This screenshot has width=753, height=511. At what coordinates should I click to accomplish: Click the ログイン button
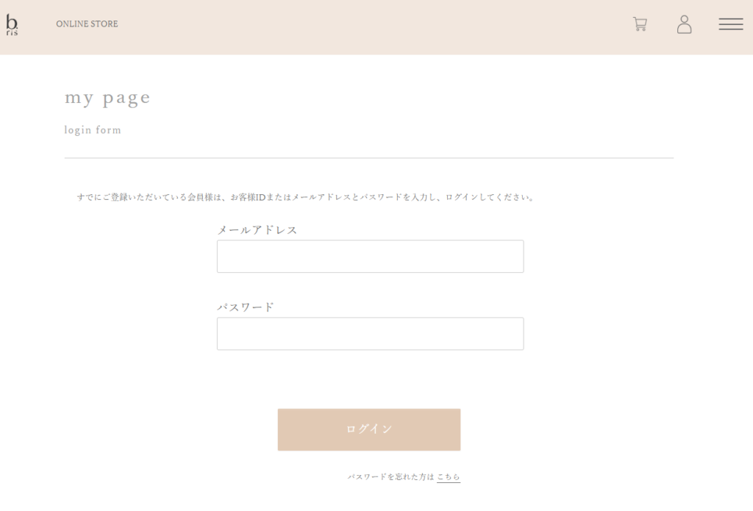(x=369, y=430)
